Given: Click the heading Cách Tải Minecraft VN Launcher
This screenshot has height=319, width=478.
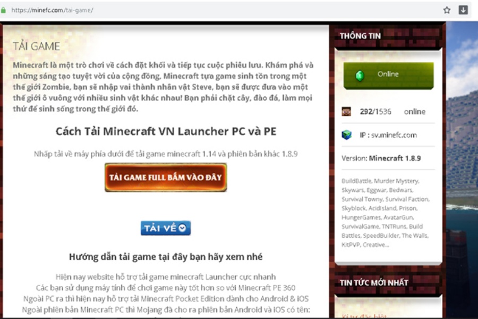Looking at the screenshot, I should 166,131.
